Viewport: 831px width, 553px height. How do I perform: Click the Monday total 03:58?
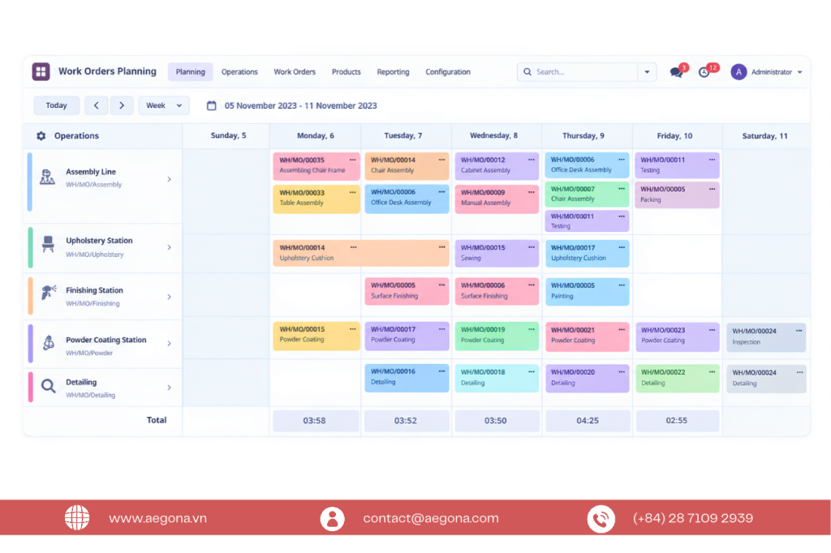tap(314, 421)
